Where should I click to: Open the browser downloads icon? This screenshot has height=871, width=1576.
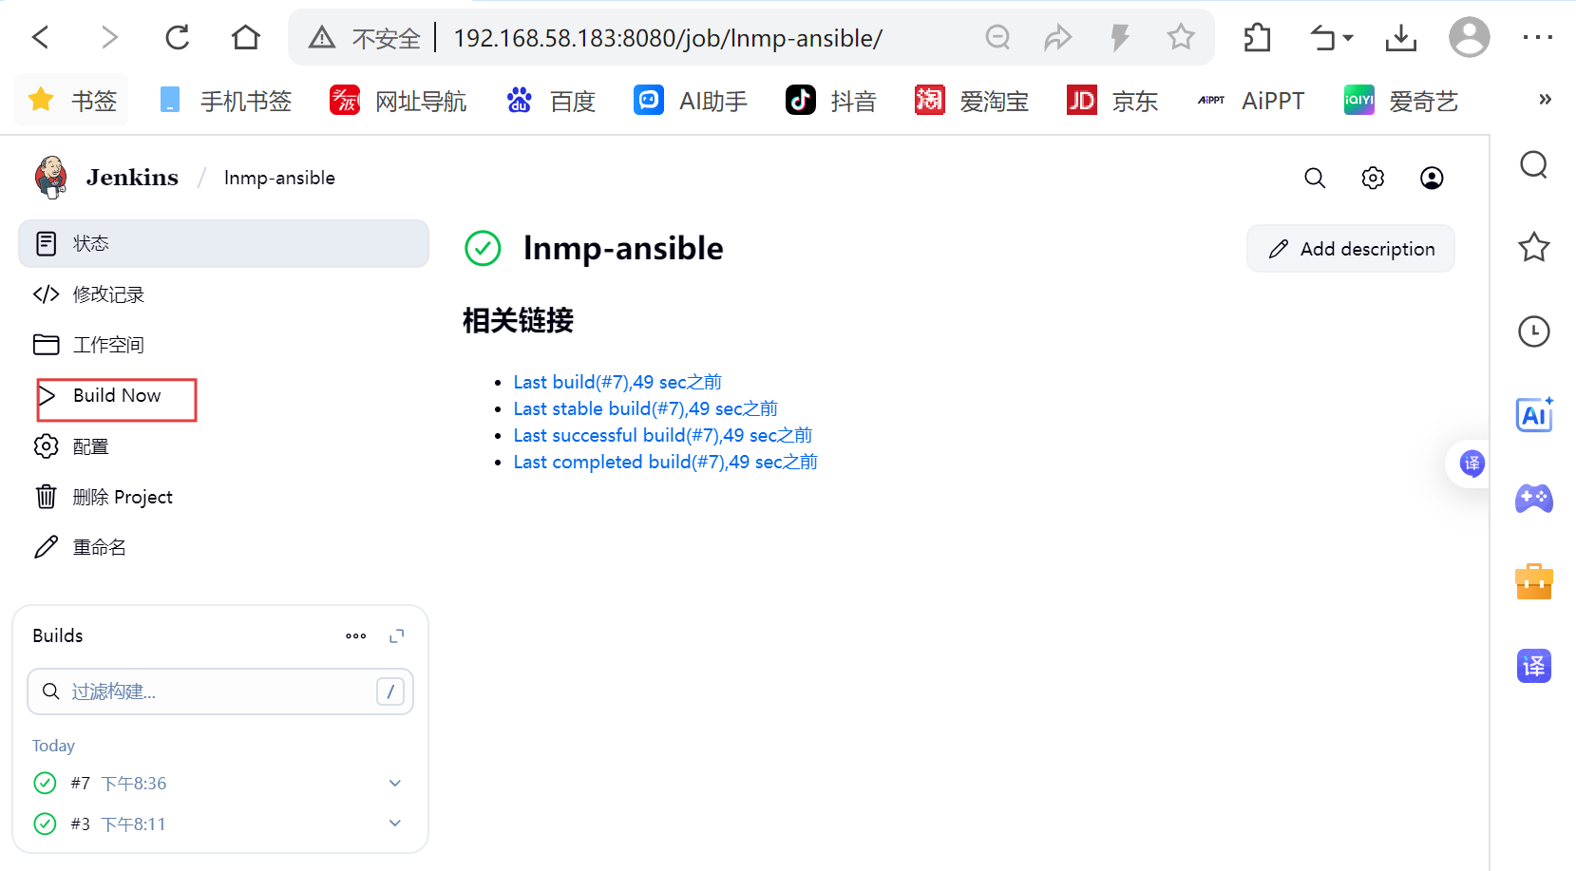pyautogui.click(x=1400, y=37)
